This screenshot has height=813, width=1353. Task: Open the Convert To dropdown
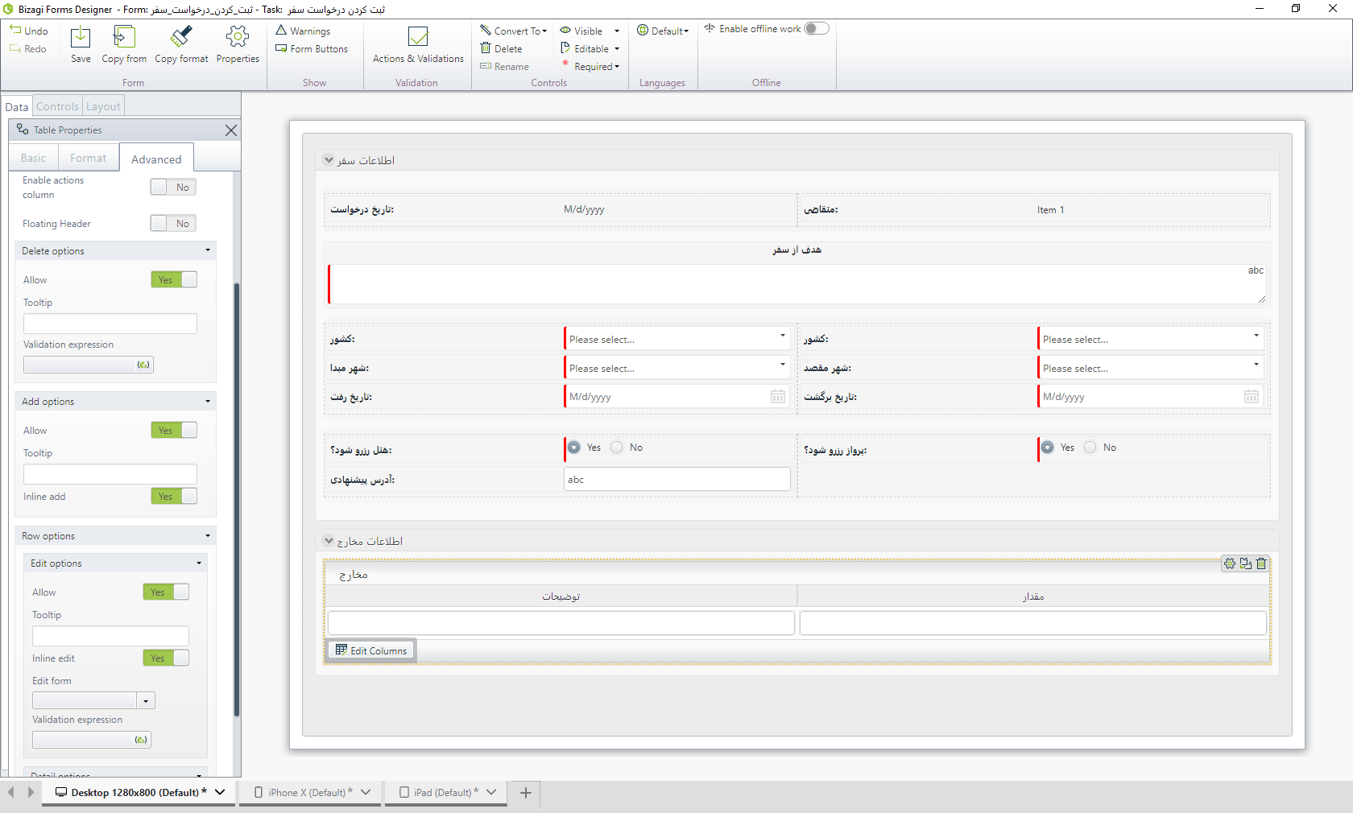pyautogui.click(x=514, y=31)
